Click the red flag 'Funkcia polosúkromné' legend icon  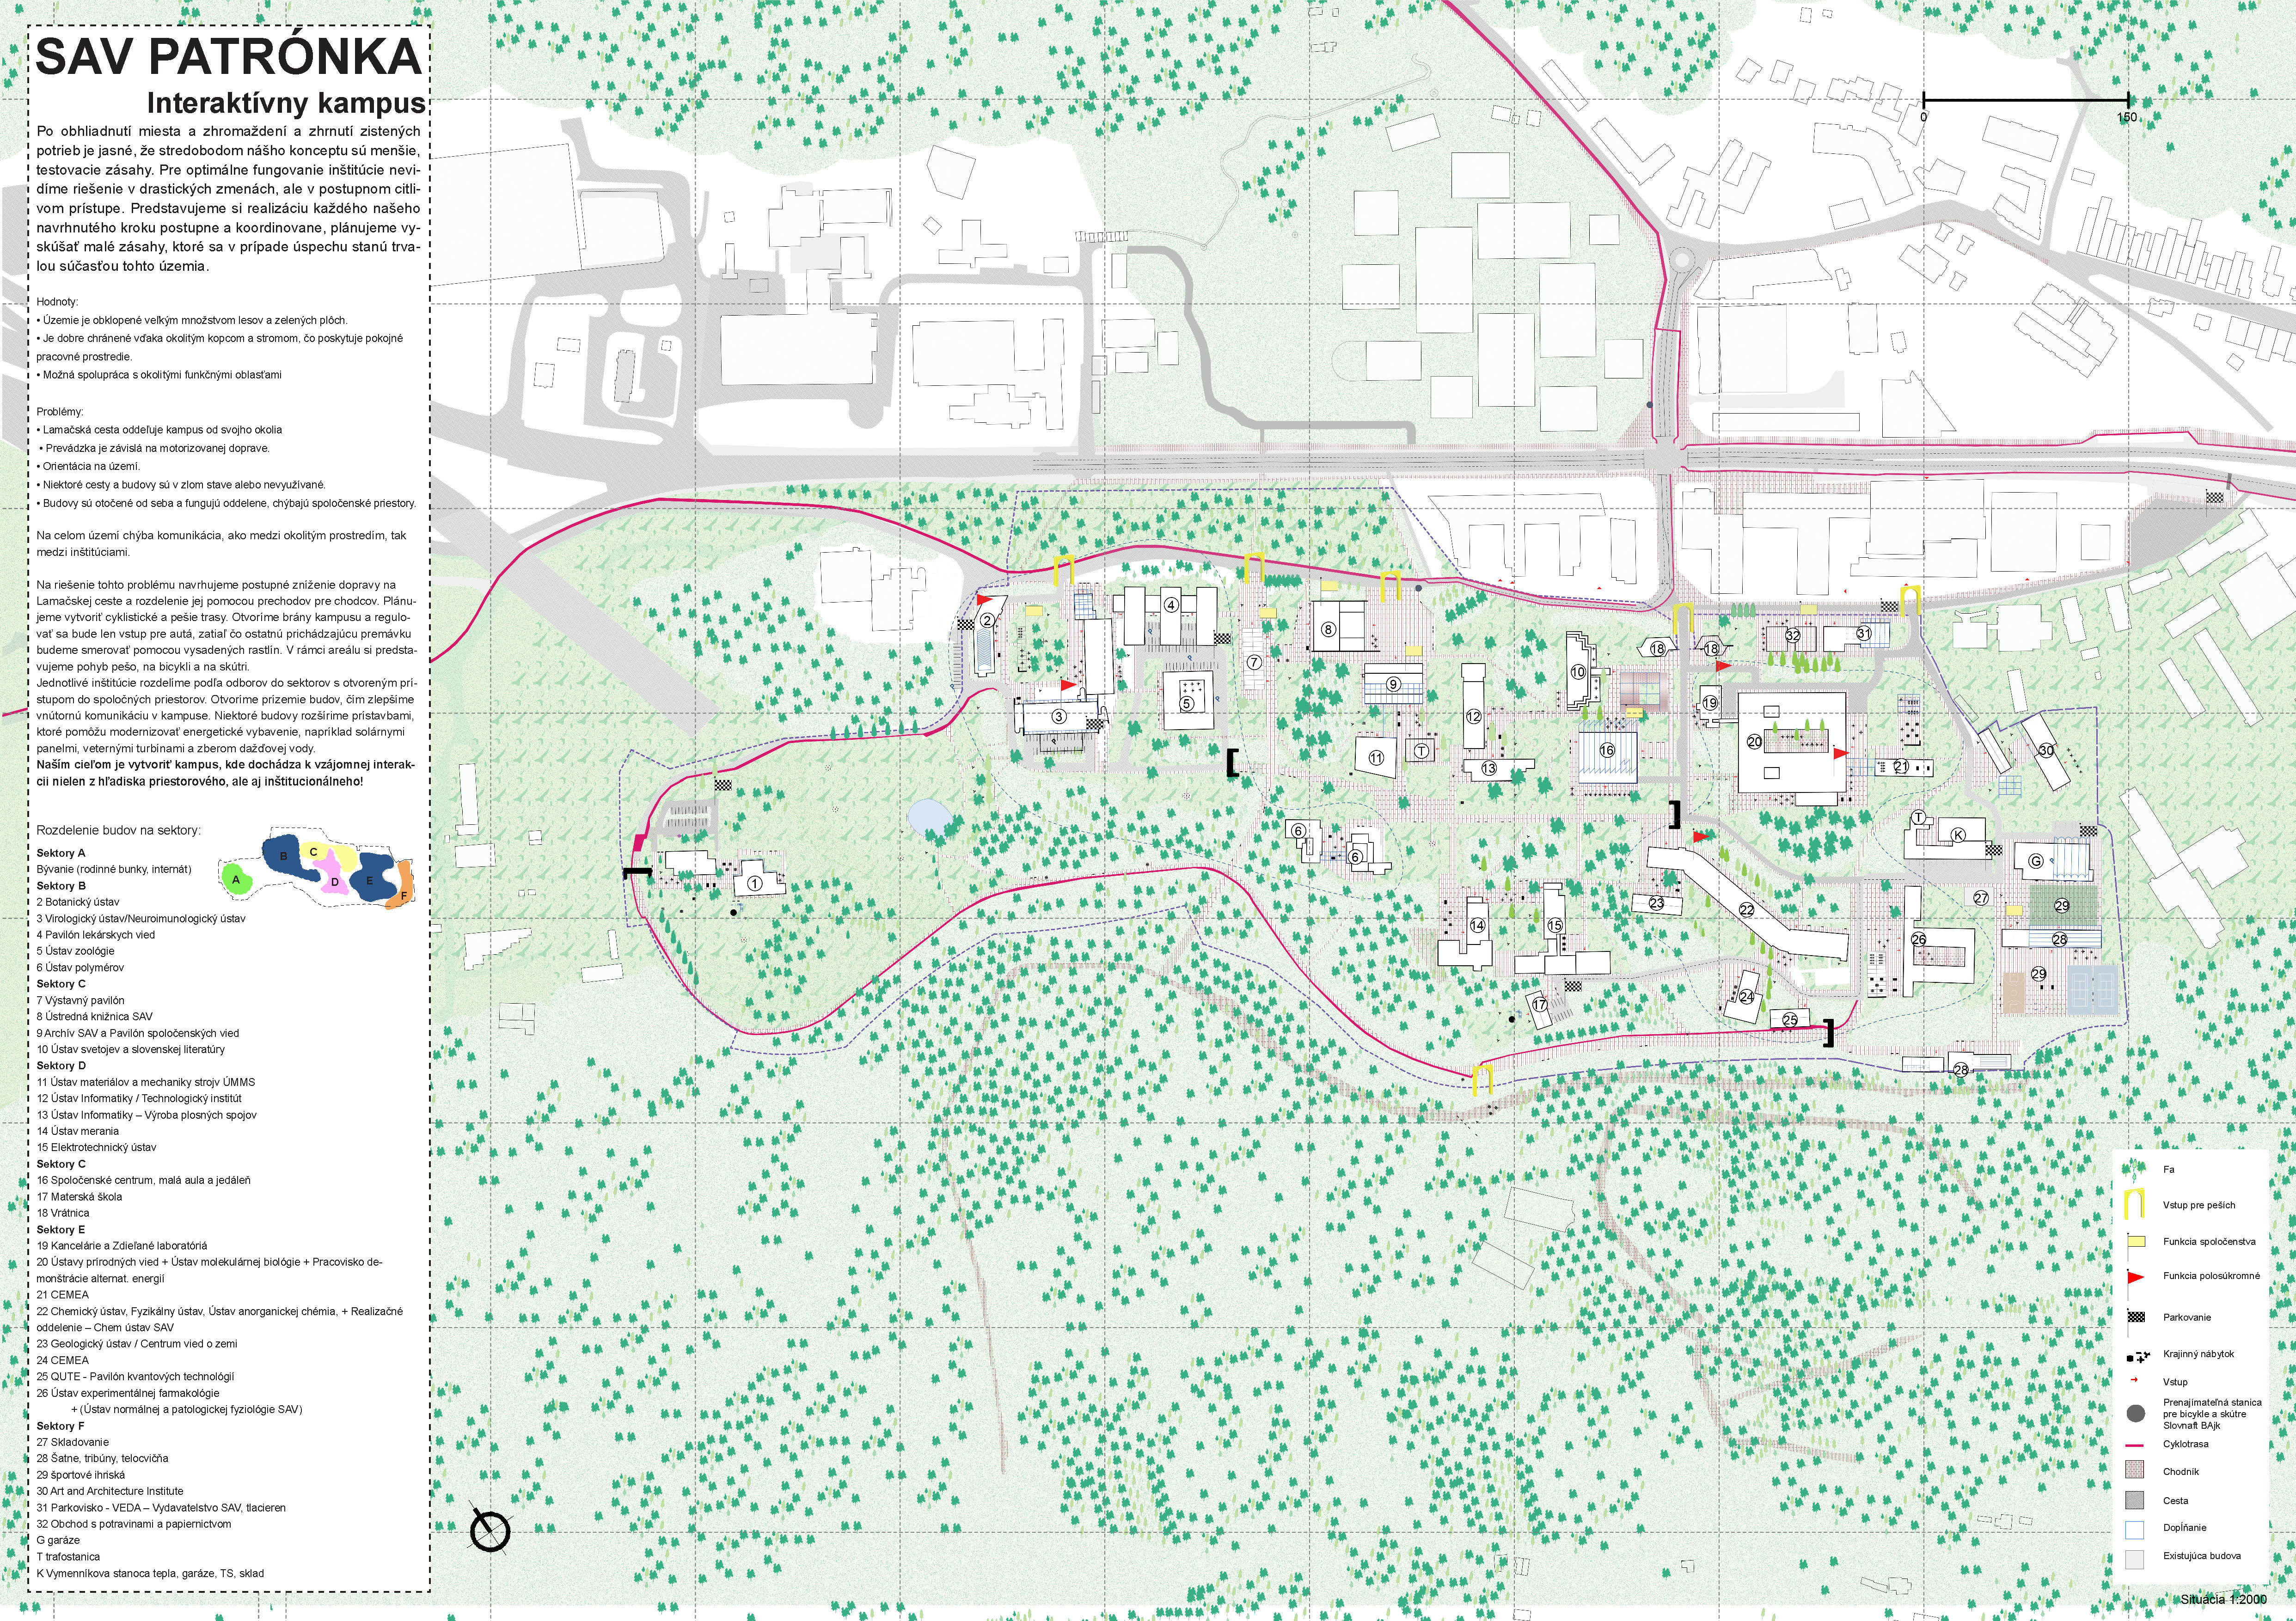2136,1276
